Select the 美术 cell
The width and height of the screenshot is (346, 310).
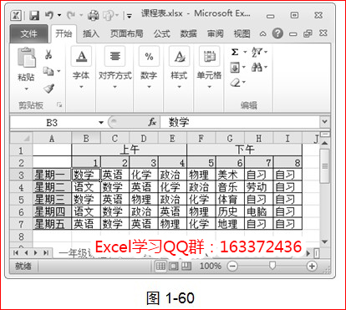click(x=230, y=175)
